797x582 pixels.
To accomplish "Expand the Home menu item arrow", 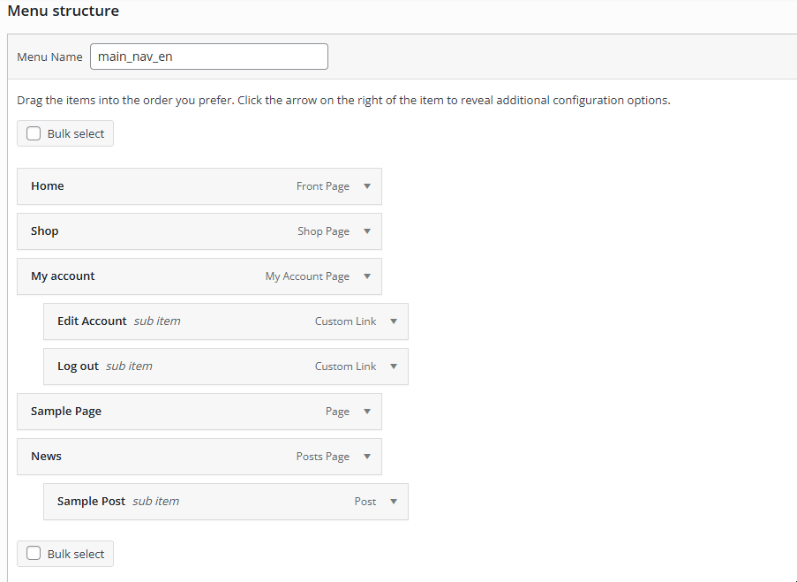I will pos(367,186).
